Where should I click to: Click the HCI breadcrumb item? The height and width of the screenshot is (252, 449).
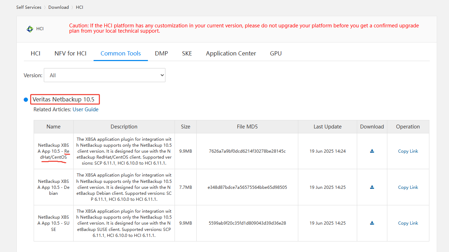tap(80, 7)
